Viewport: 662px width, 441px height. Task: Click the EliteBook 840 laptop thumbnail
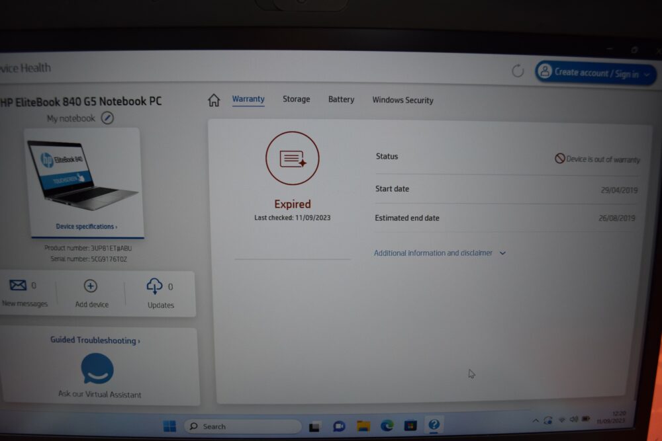tap(82, 175)
